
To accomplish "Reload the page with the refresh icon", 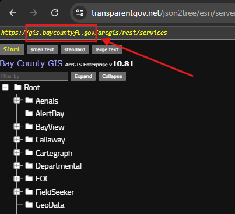I will [x=55, y=13].
